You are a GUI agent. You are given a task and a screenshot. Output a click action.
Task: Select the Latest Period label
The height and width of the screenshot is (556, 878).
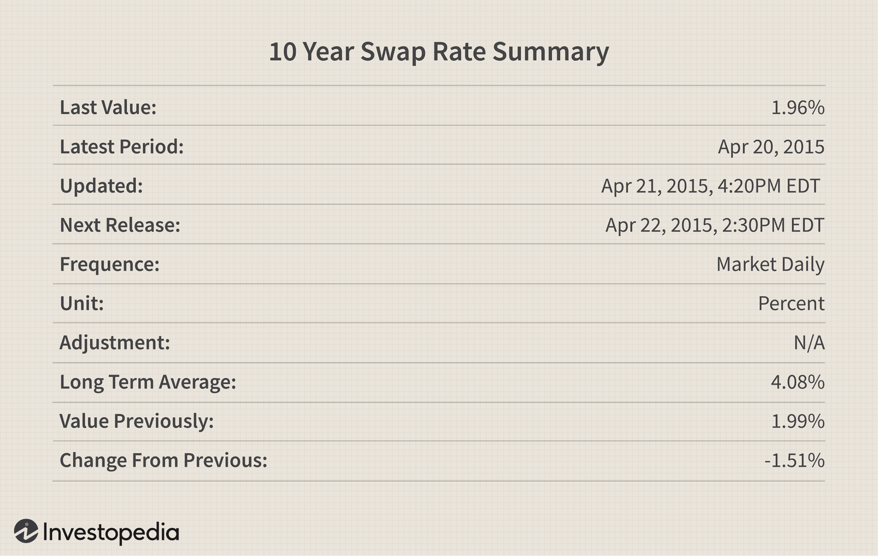coord(122,146)
